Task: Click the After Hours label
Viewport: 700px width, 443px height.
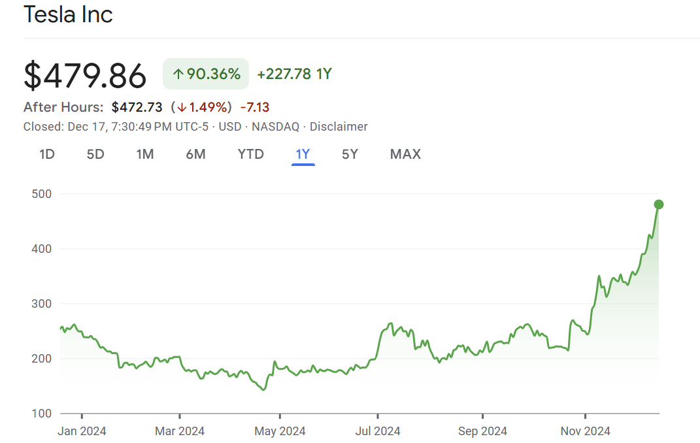Action: (63, 108)
